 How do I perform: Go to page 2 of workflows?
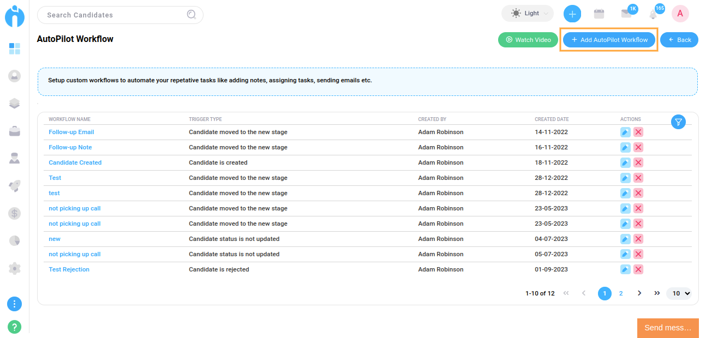(621, 293)
